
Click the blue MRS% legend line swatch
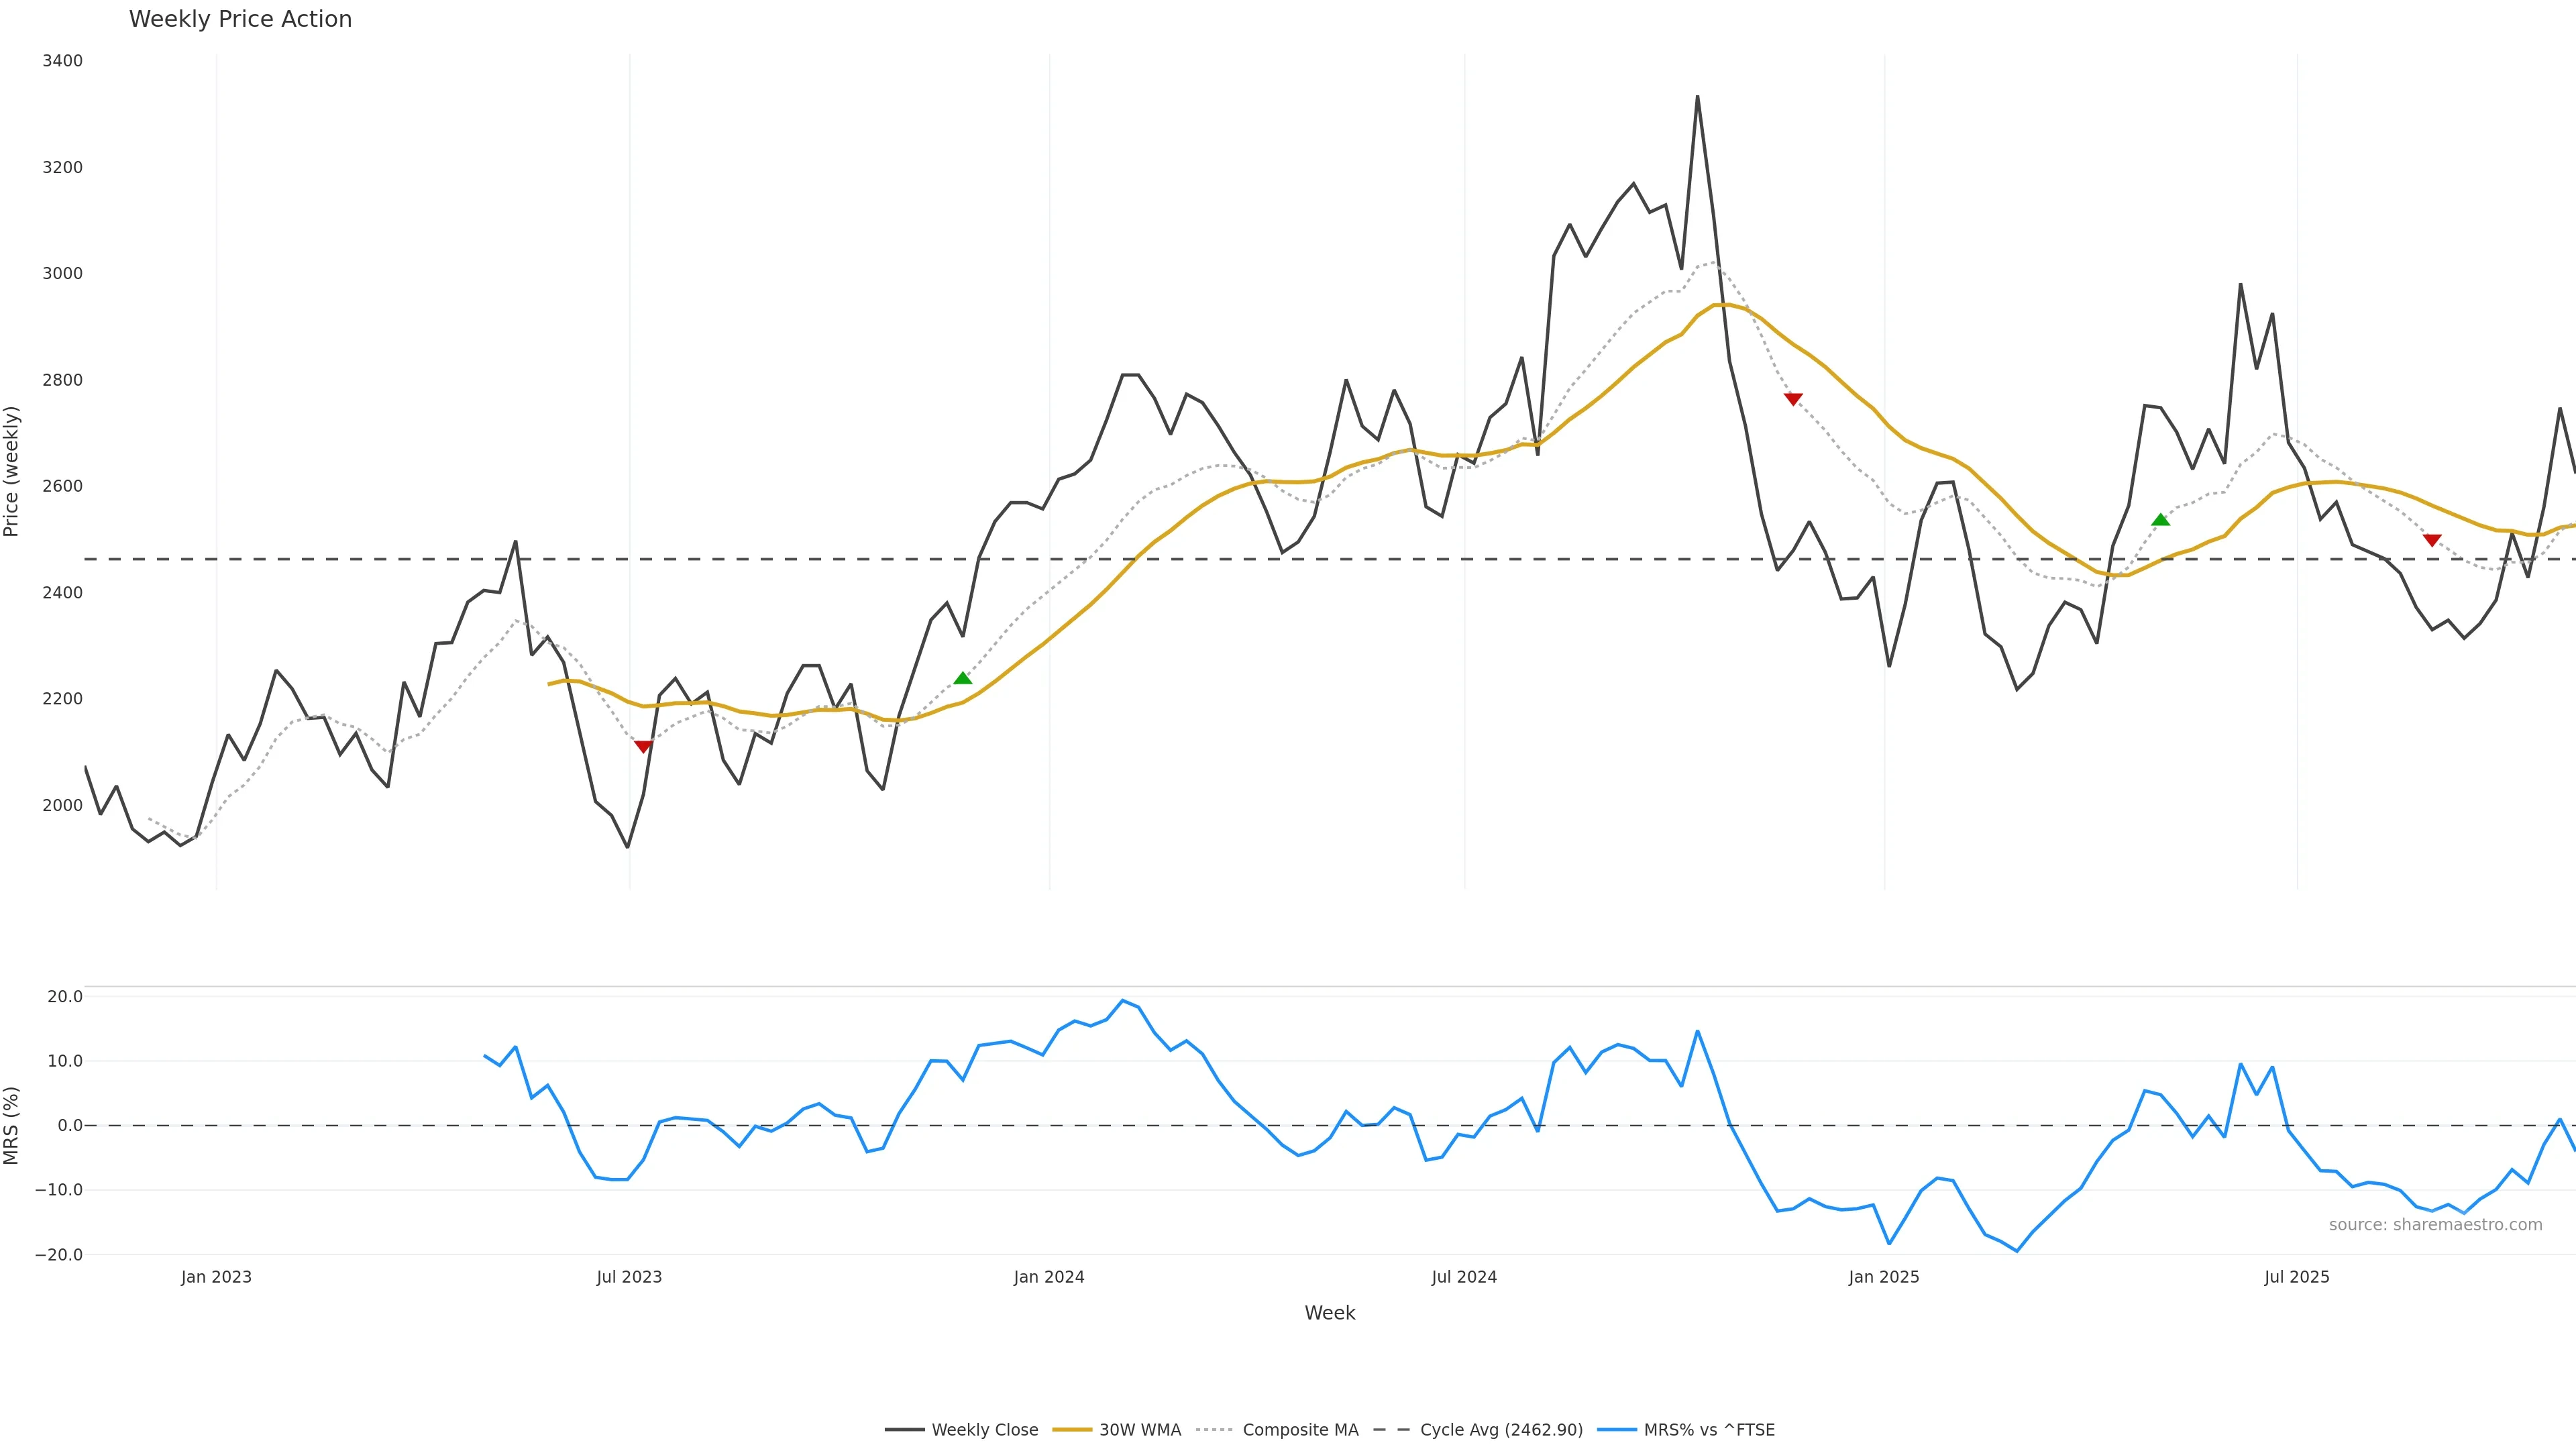(1617, 1430)
